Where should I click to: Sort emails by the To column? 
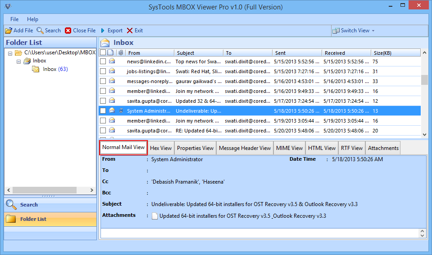point(248,53)
